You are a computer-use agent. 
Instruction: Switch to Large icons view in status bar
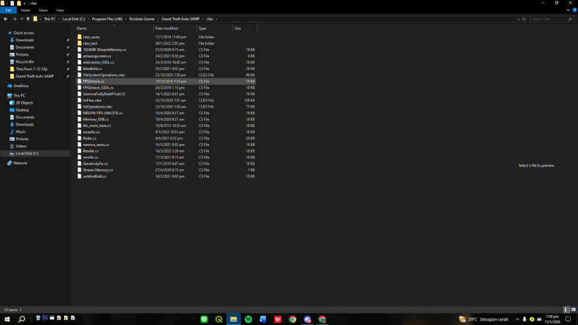(x=573, y=310)
